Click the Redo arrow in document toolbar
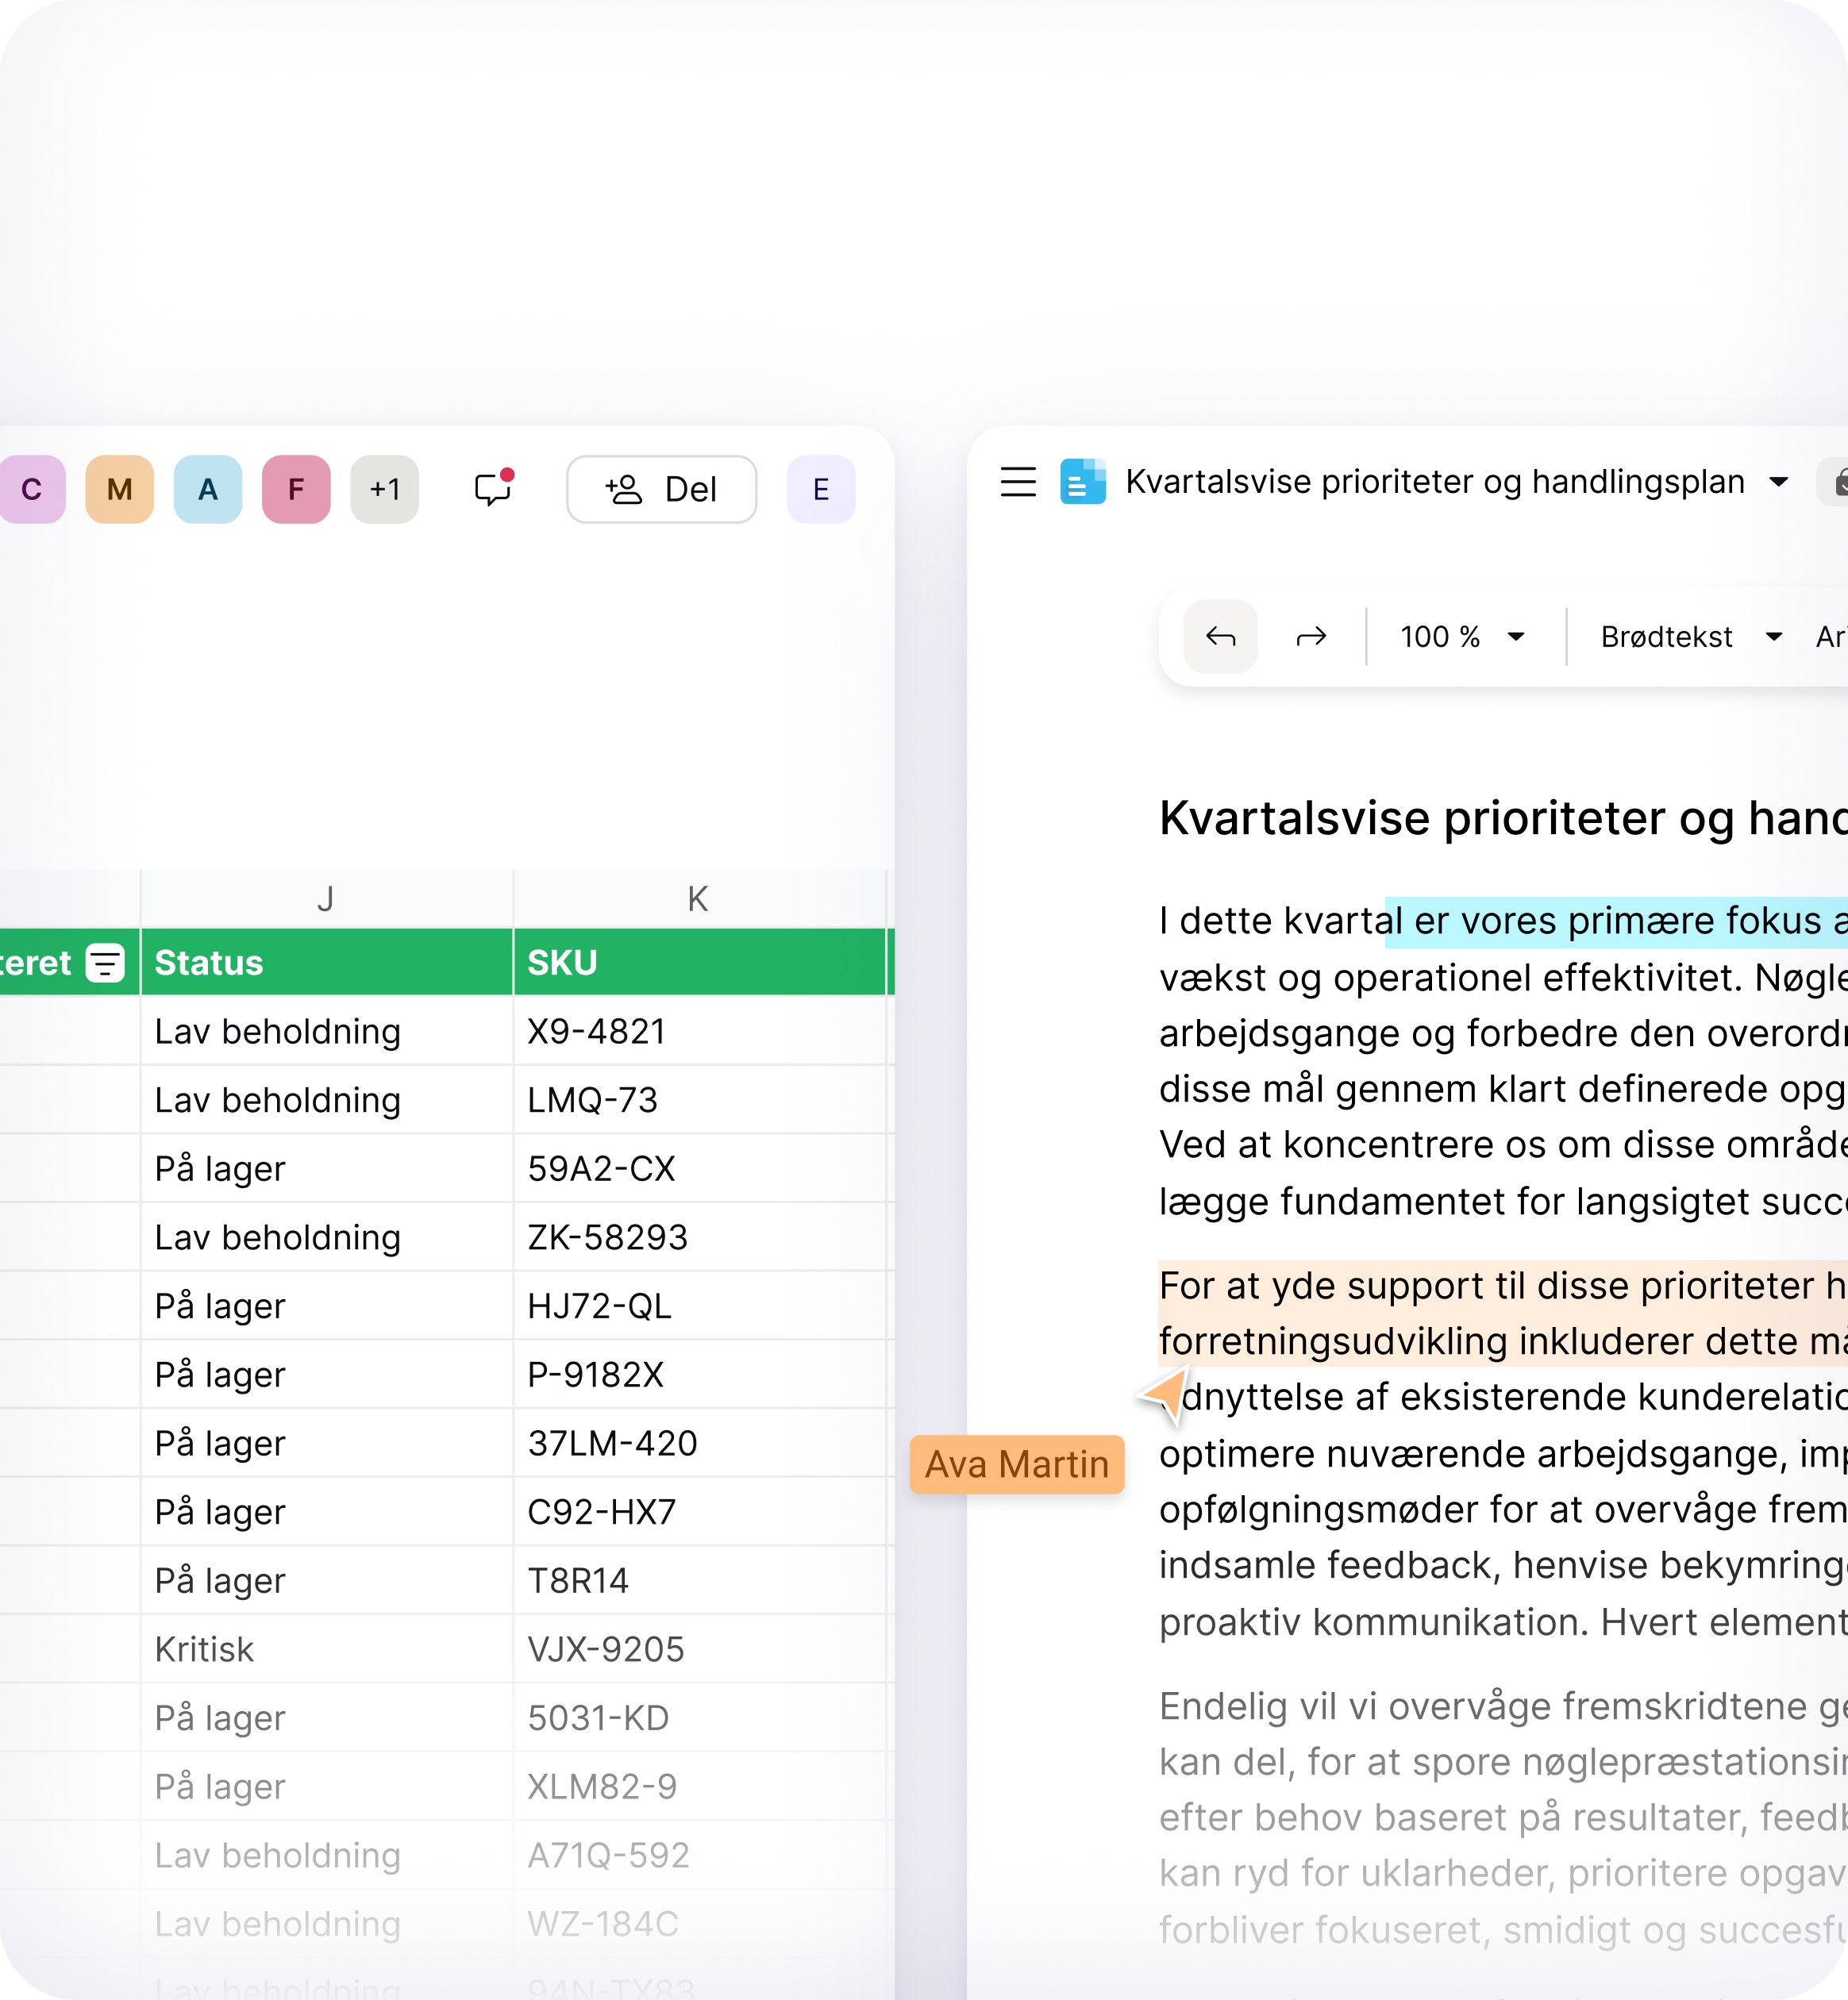 click(1311, 636)
